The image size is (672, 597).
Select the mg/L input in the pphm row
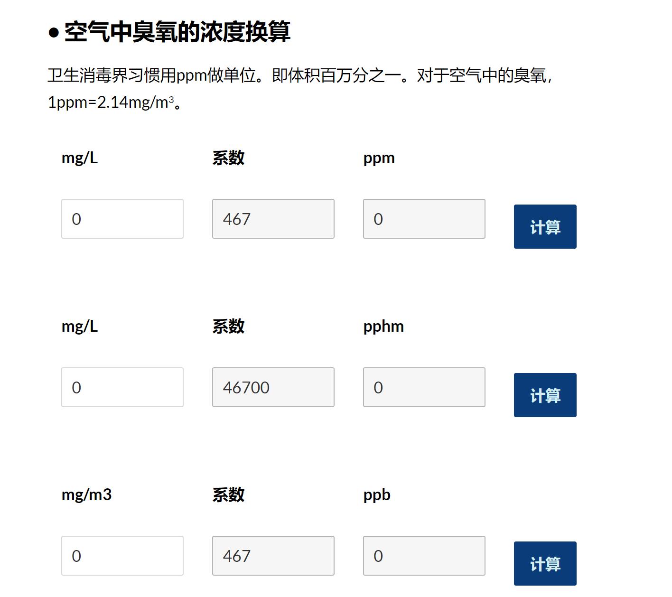click(122, 387)
